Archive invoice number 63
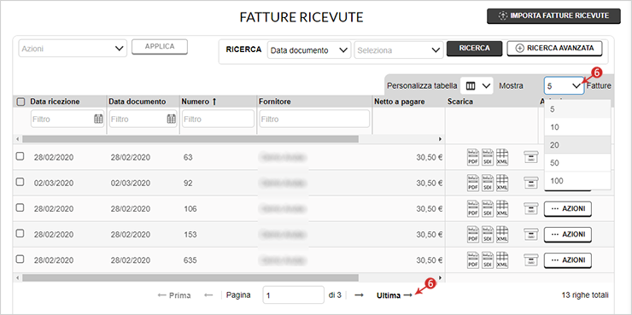Image resolution: width=632 pixels, height=315 pixels. point(531,157)
